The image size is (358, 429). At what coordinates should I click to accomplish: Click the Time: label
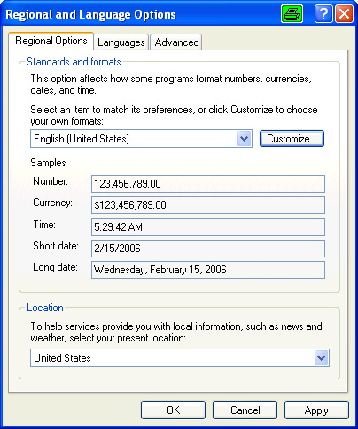tap(44, 225)
